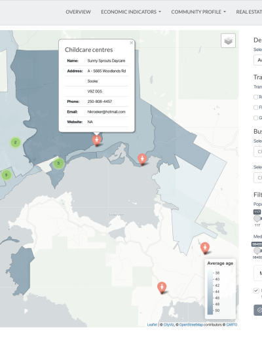
Task: Click the white box starting with 'M' under filters
Action: [258, 273]
